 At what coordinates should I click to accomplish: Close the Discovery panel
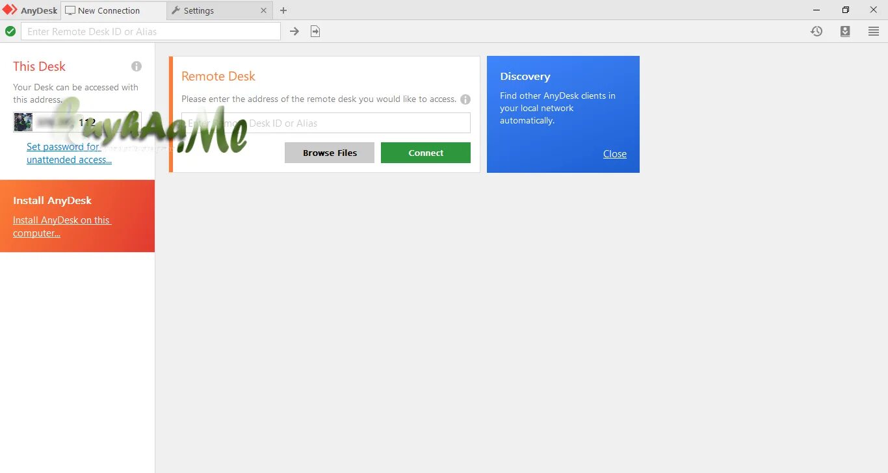[x=615, y=154]
